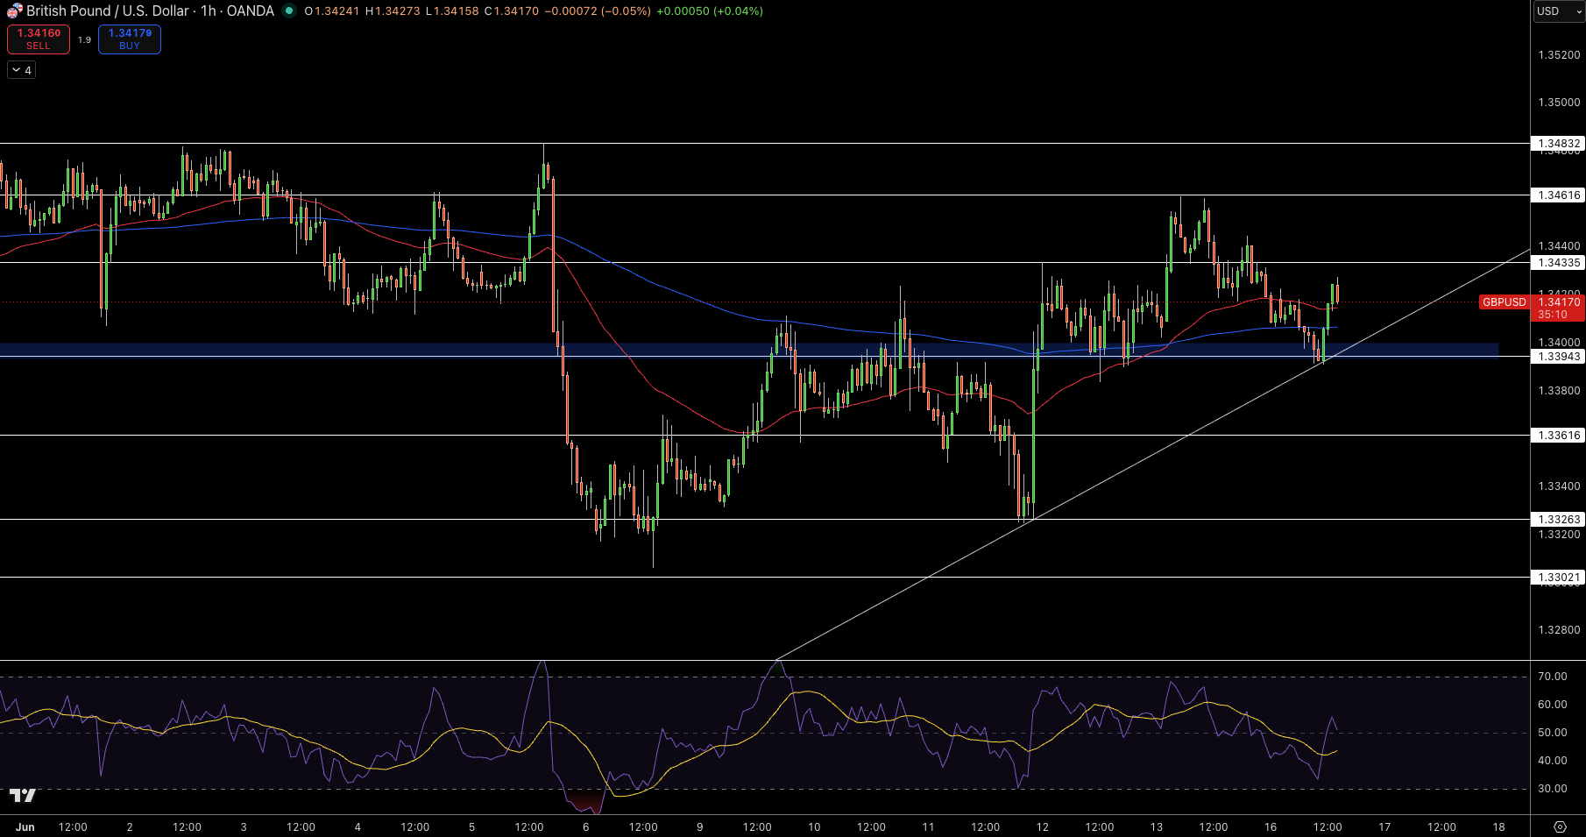Click the 50.00 RSI scale level
Viewport: 1586px width, 837px height.
(x=1552, y=733)
